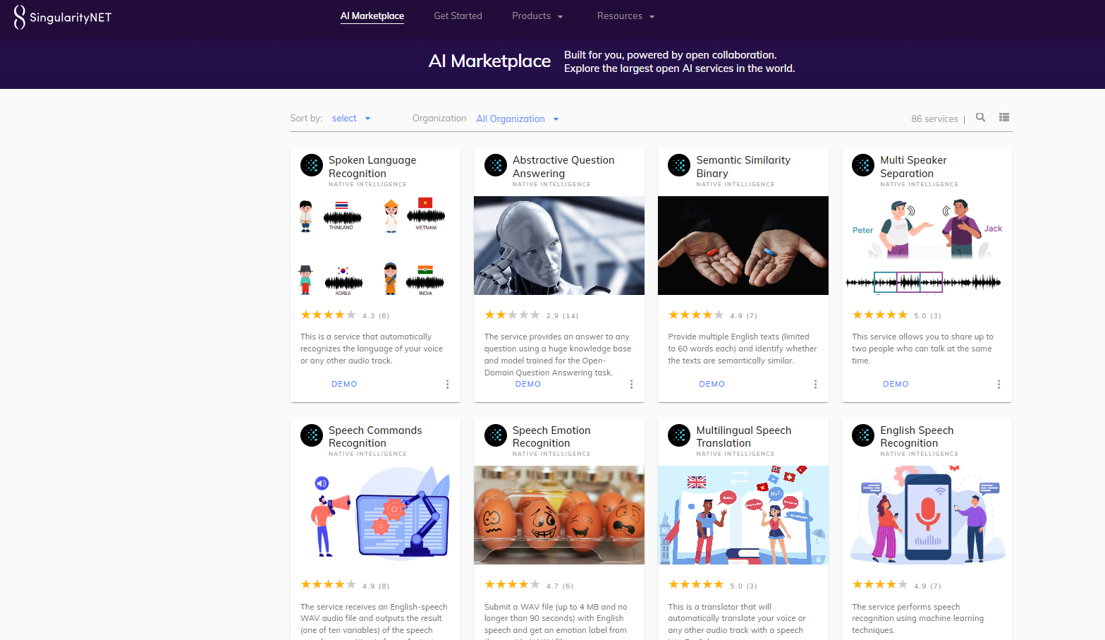Click the 4.3 star rating on Spoken Language

345,315
